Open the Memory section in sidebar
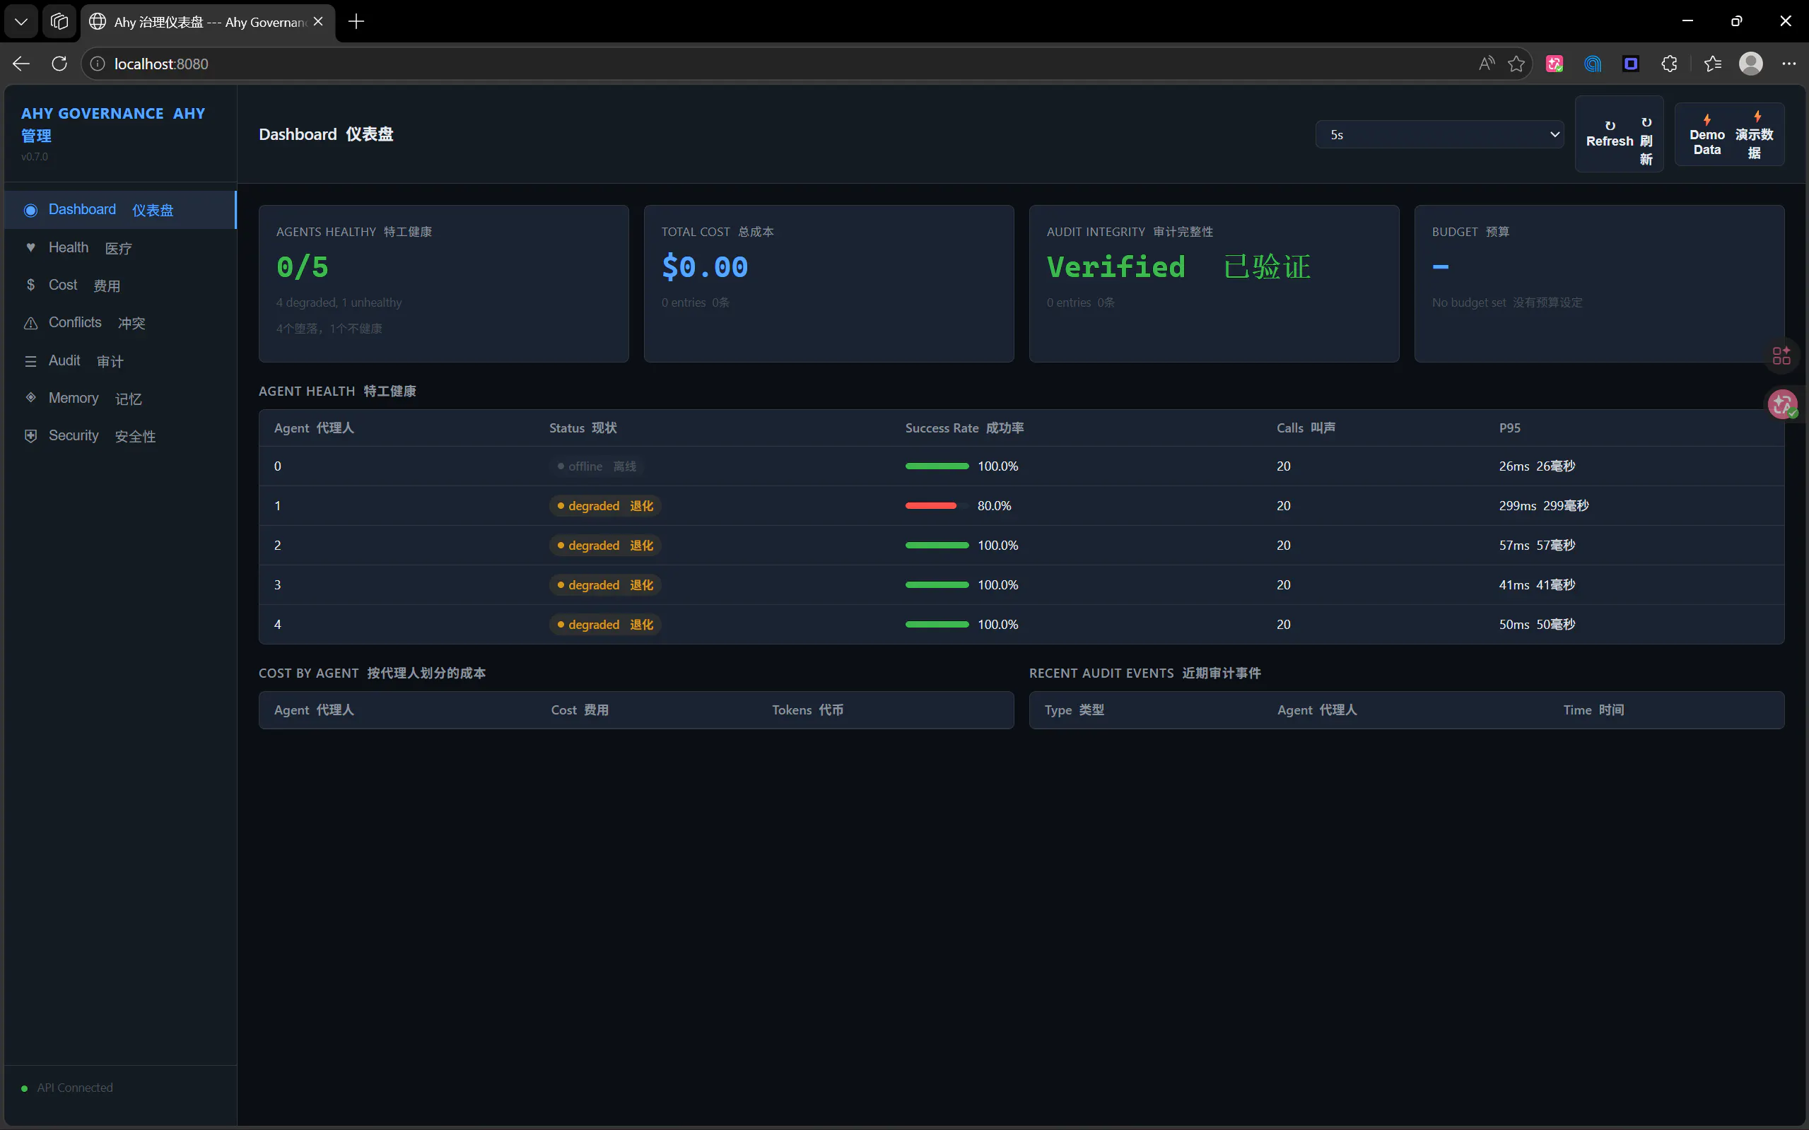 [119, 398]
